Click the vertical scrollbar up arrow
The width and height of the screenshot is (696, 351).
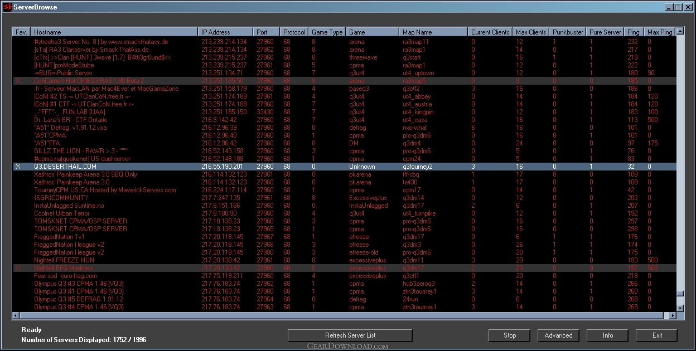[x=680, y=32]
